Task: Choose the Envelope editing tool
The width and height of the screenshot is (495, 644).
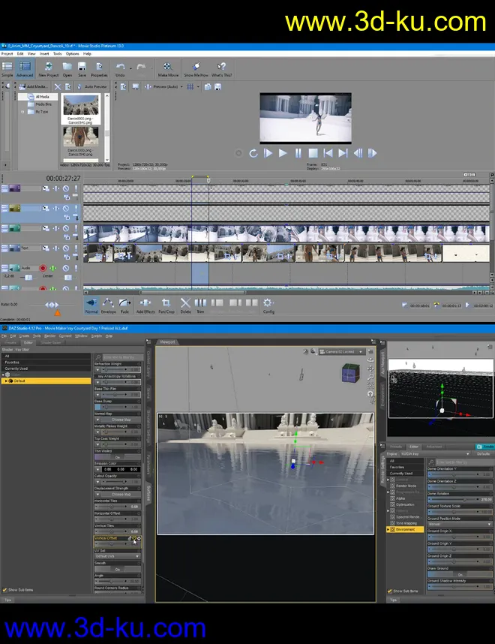Action: tap(109, 305)
